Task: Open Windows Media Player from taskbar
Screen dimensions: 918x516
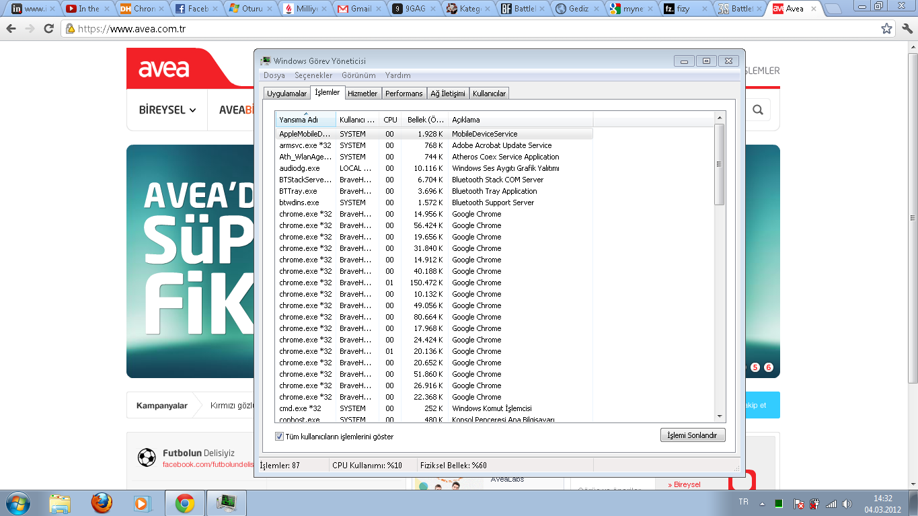Action: click(x=143, y=503)
